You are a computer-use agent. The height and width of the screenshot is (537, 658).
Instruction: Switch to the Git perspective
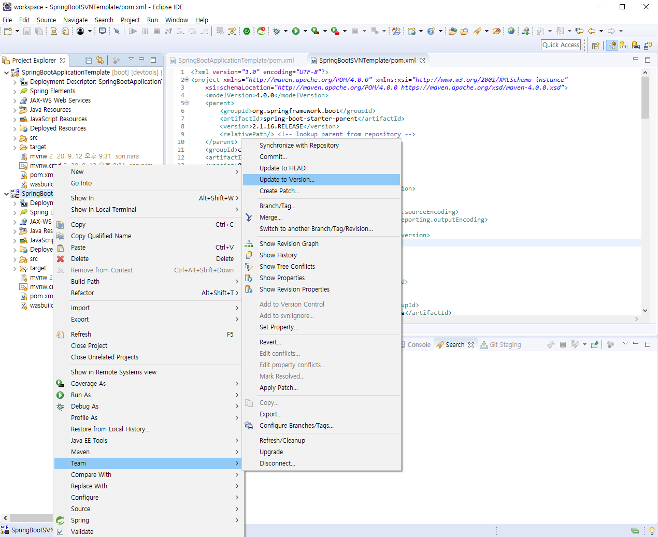pos(624,46)
